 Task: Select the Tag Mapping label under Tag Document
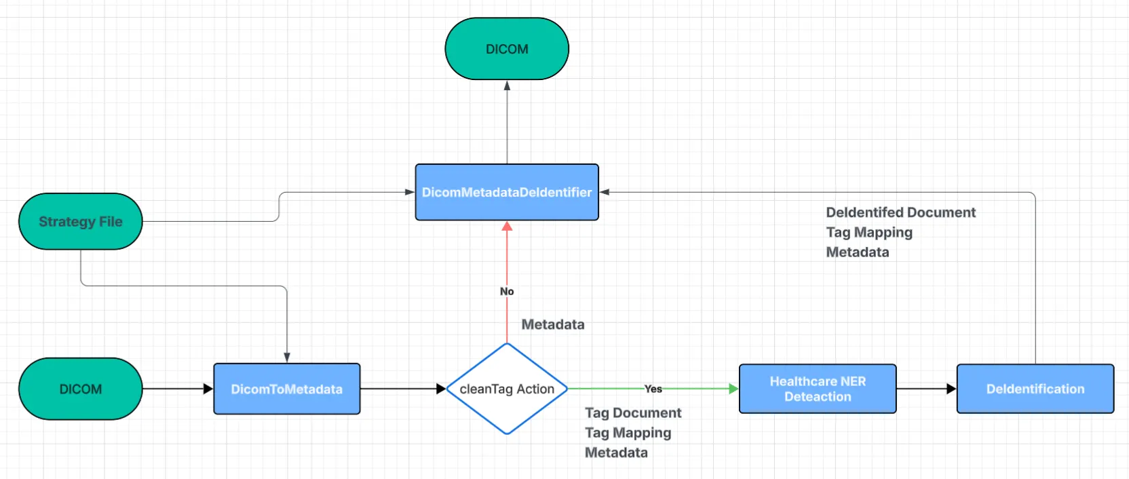(628, 432)
